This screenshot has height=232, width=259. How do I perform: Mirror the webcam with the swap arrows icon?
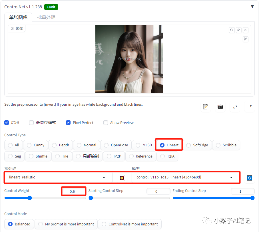click(235, 107)
